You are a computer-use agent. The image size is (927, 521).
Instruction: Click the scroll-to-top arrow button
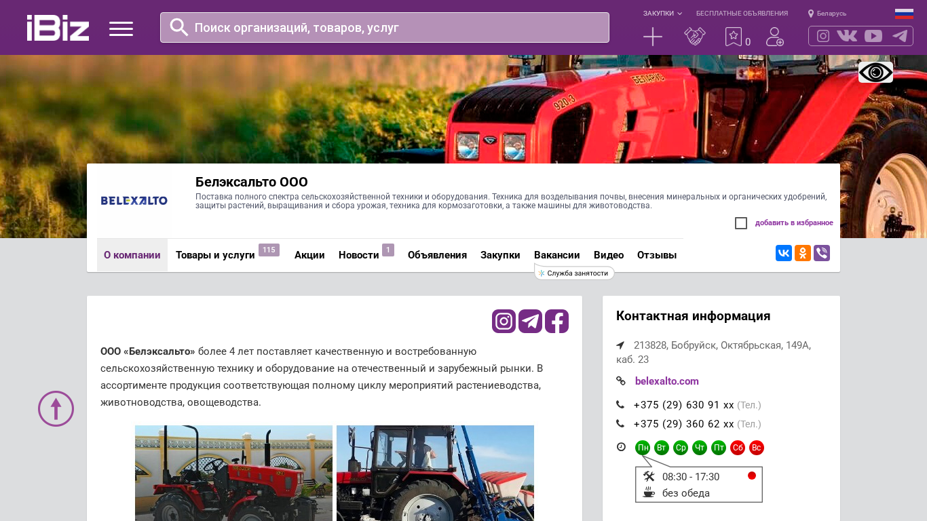click(x=56, y=408)
